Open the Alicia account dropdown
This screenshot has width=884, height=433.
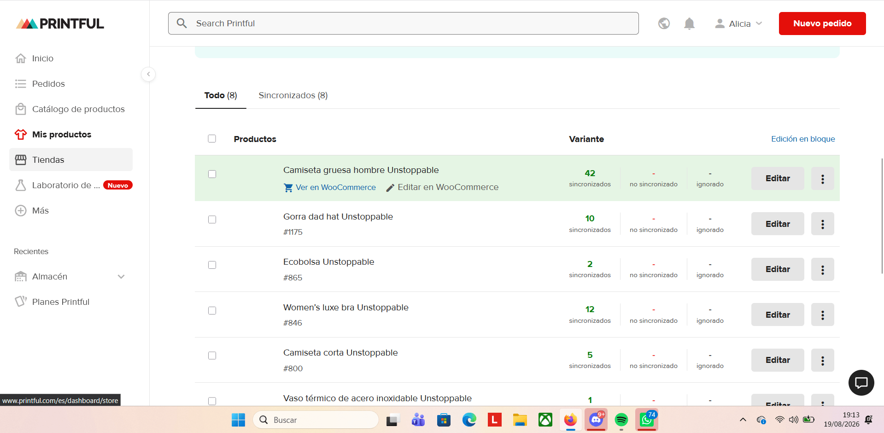(x=738, y=24)
